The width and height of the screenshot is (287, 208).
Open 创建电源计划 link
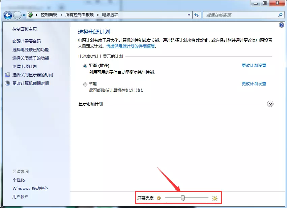(25, 66)
